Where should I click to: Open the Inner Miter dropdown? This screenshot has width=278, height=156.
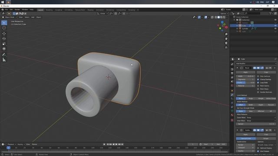(x=261, y=121)
